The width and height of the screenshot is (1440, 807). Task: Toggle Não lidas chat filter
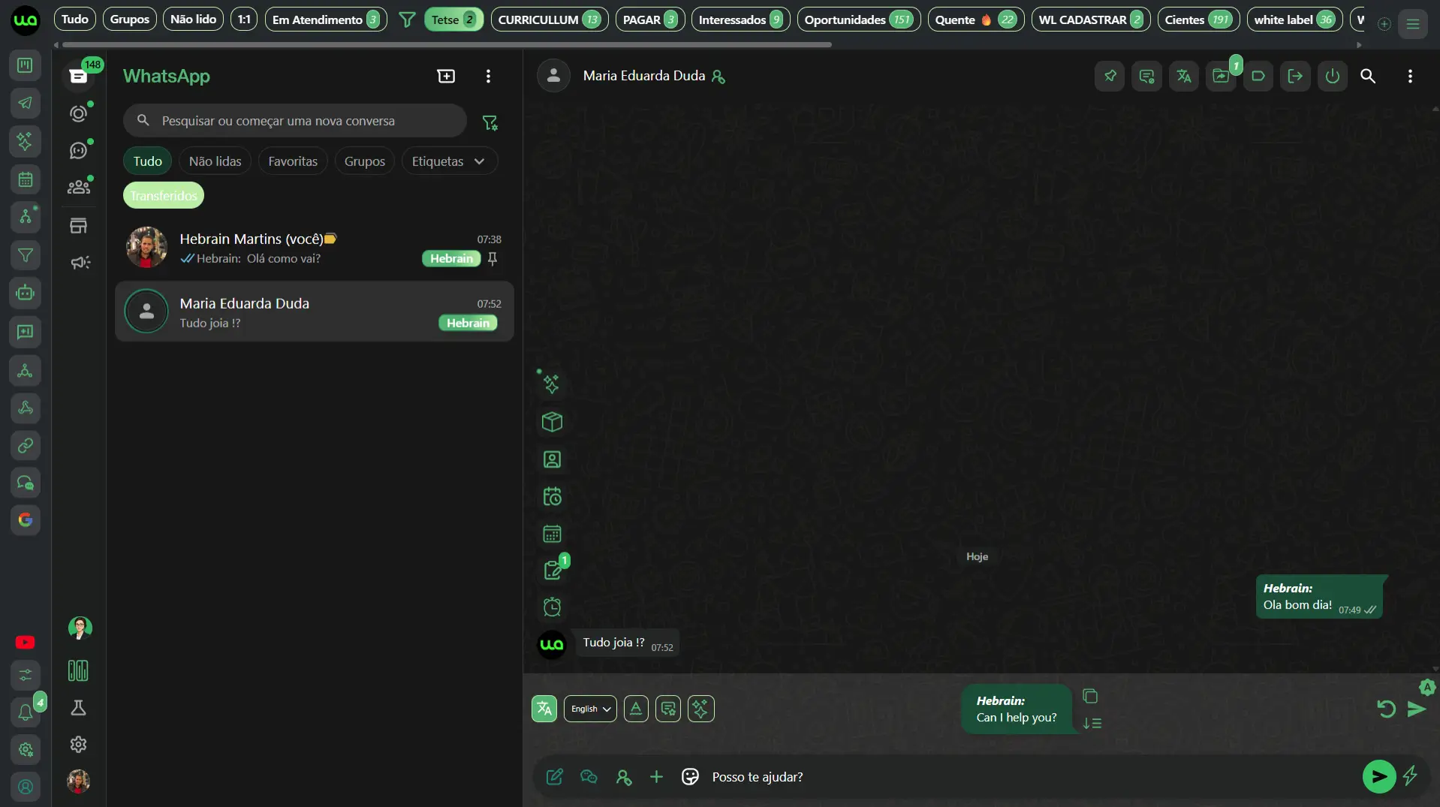pyautogui.click(x=215, y=161)
